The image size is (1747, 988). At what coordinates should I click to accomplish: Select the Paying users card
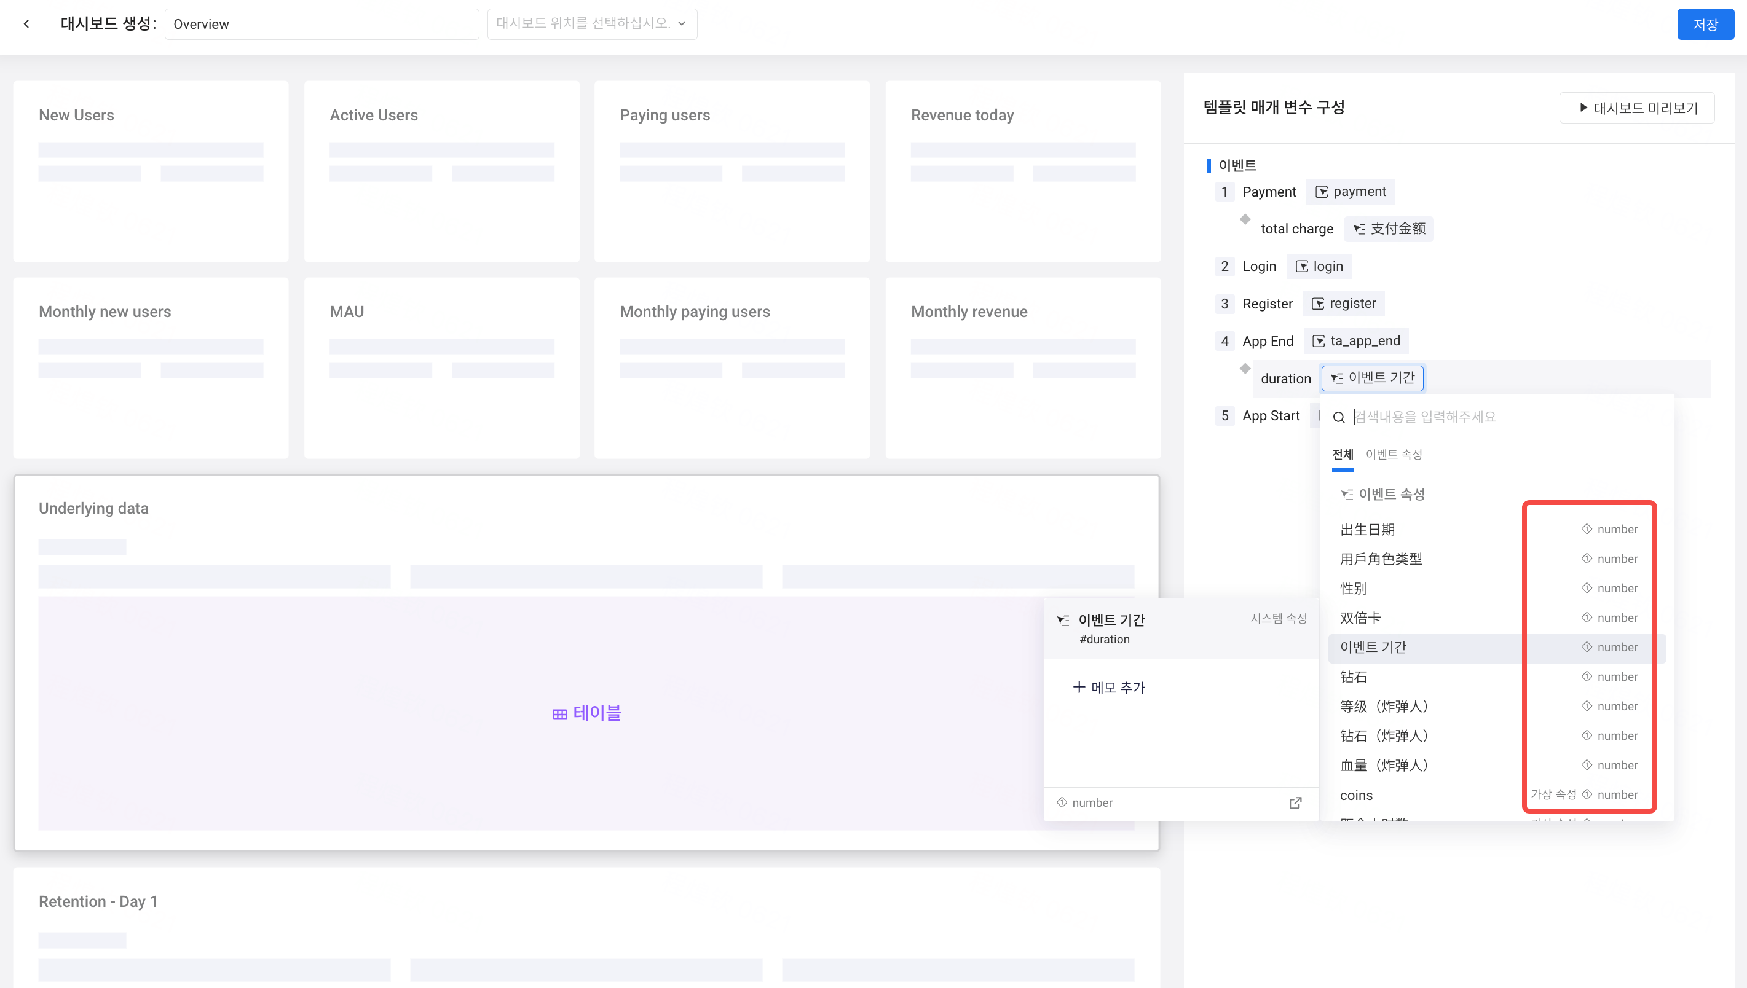tap(732, 171)
